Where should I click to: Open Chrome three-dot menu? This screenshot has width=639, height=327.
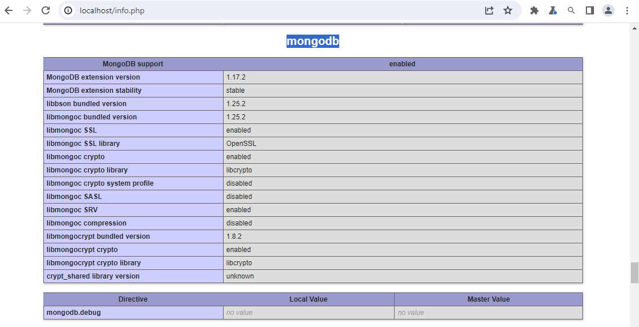point(627,10)
